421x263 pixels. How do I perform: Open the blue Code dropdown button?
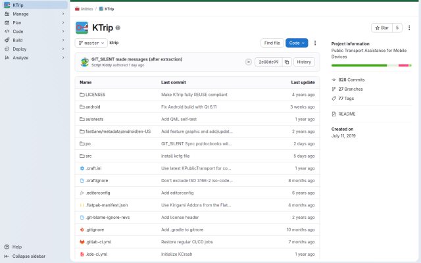297,43
